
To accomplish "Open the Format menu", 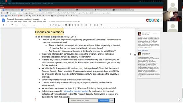I will pos(25,22).
